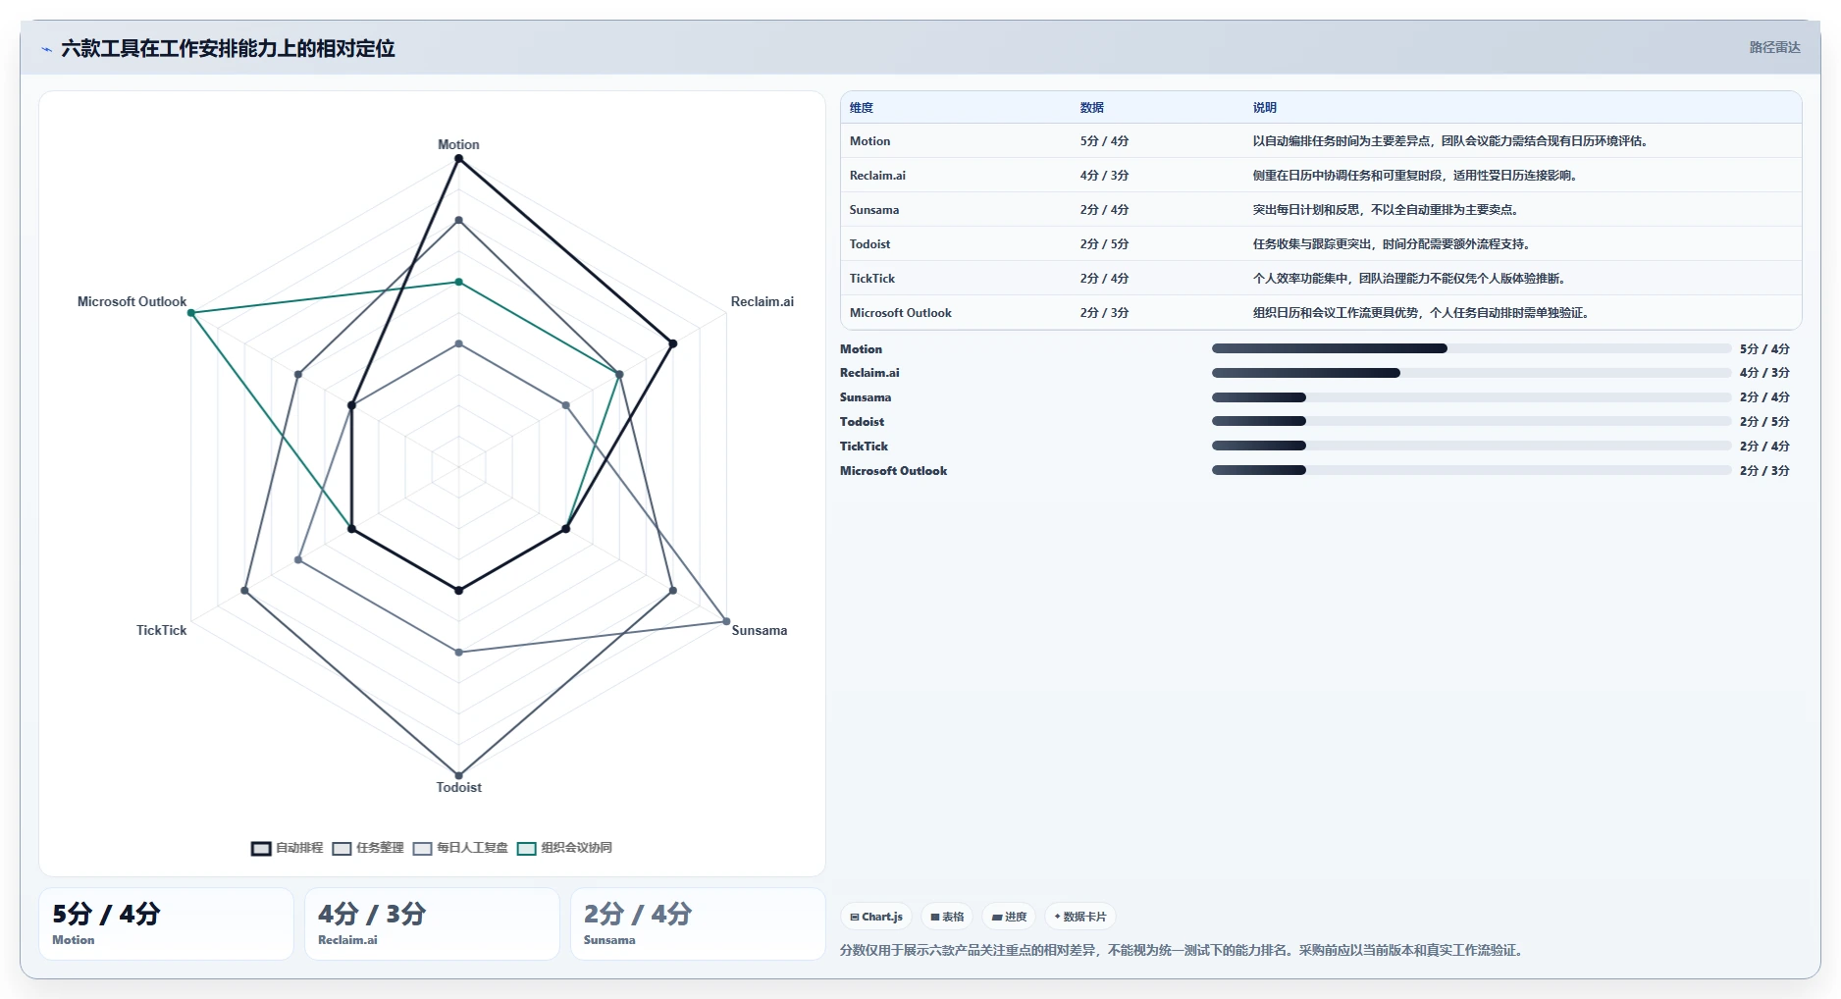
Task: Click the Todoist score 2分 / 5分 in table
Action: pos(1104,244)
